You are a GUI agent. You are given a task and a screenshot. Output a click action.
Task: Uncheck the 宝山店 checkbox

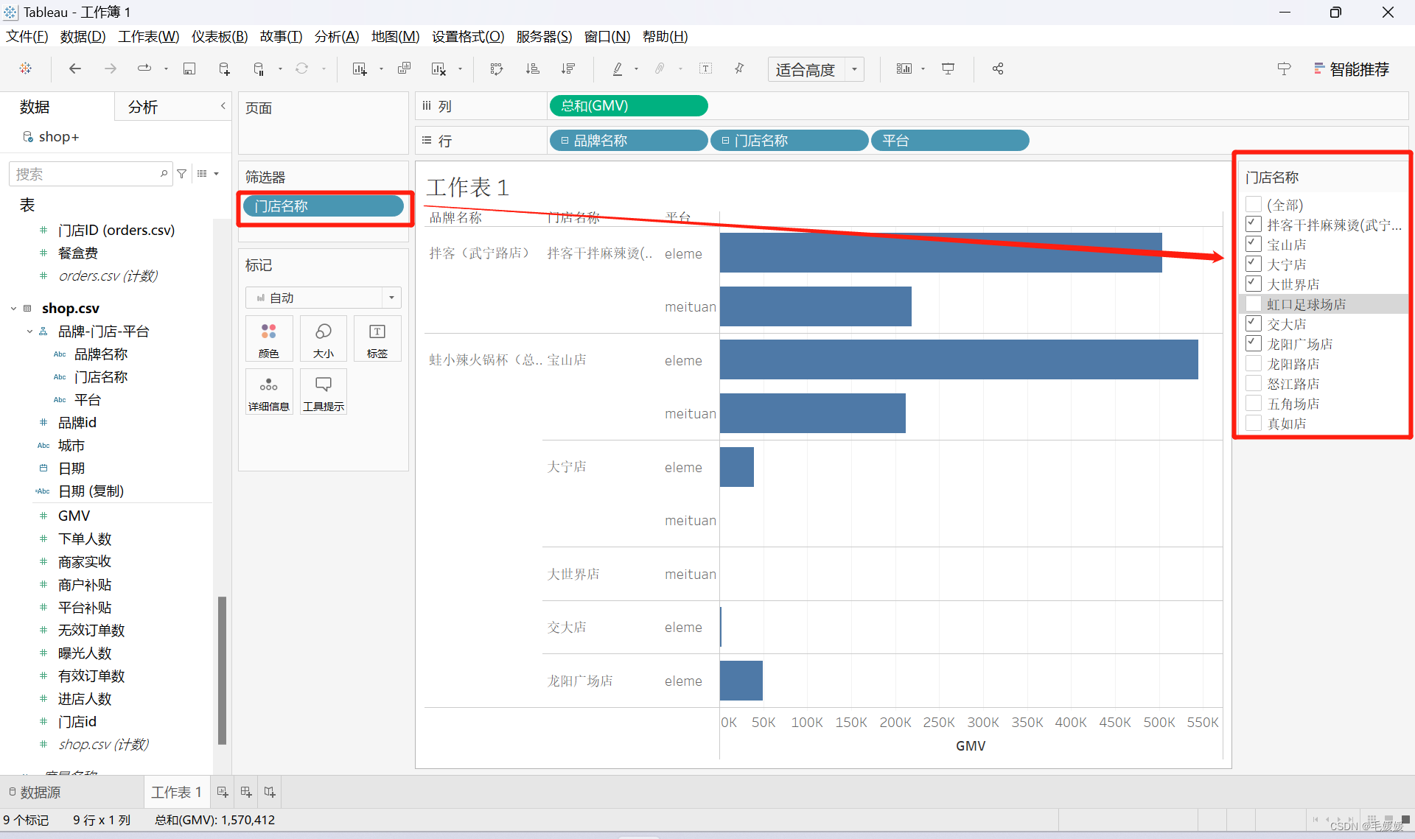click(1254, 244)
